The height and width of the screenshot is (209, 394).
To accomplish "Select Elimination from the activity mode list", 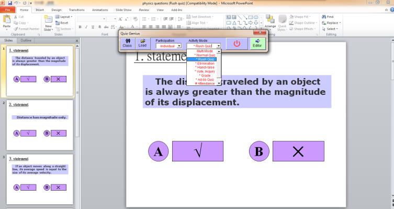I will [205, 63].
